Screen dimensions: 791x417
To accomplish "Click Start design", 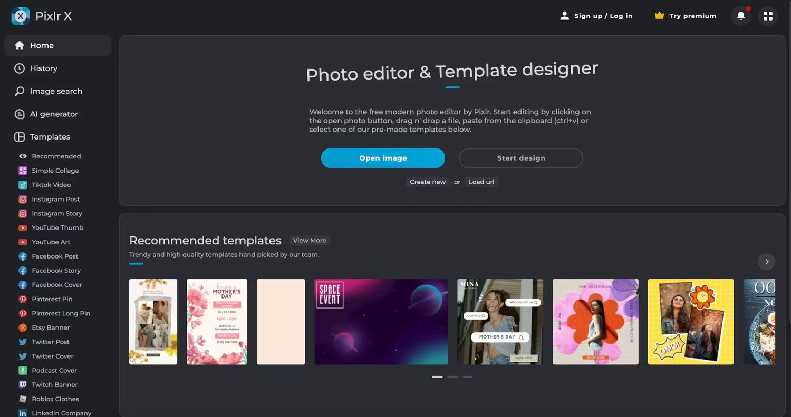I will (x=521, y=158).
